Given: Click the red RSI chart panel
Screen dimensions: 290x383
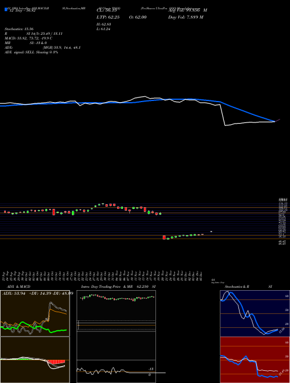Looking at the screenshot, I should click(x=255, y=360).
